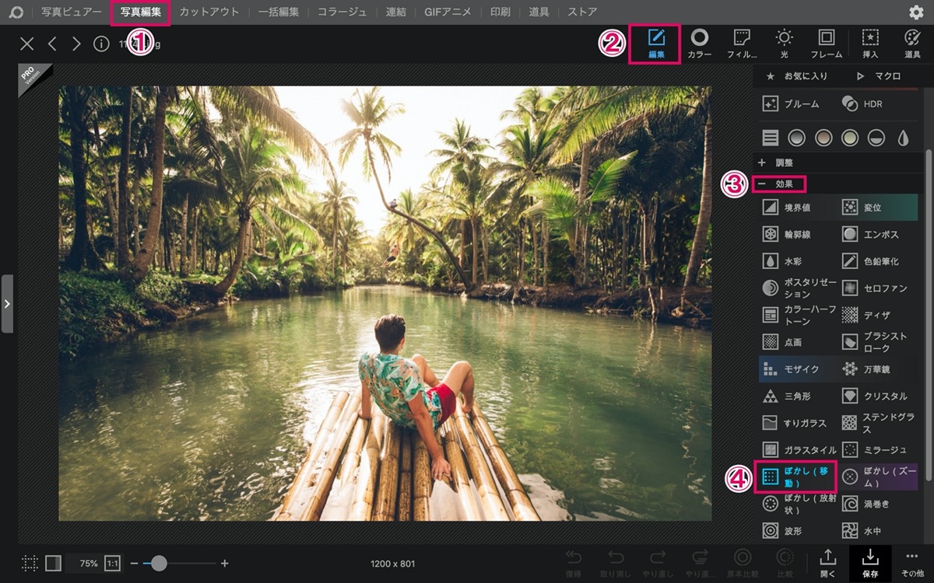Open the マクロ (Macro) panel
The width and height of the screenshot is (934, 583).
(878, 76)
